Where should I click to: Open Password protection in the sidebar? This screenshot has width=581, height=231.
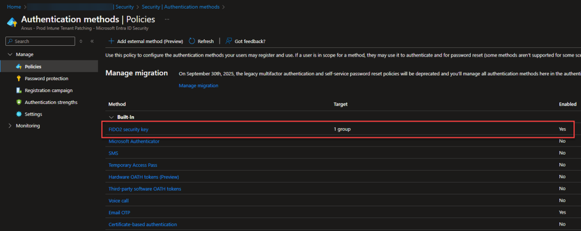(x=46, y=79)
